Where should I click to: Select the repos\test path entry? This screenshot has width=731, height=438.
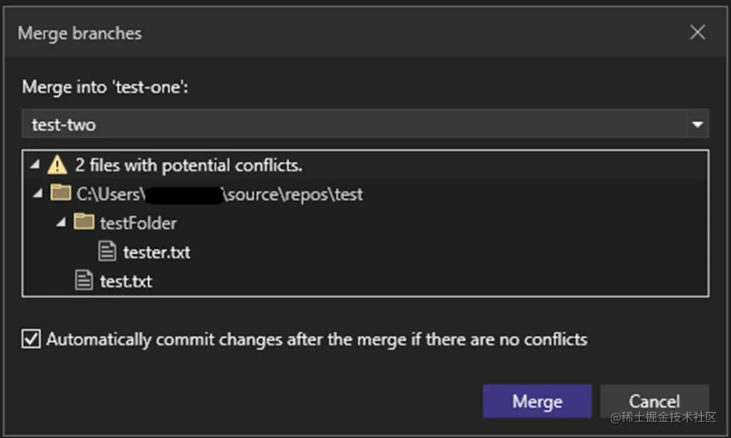219,194
